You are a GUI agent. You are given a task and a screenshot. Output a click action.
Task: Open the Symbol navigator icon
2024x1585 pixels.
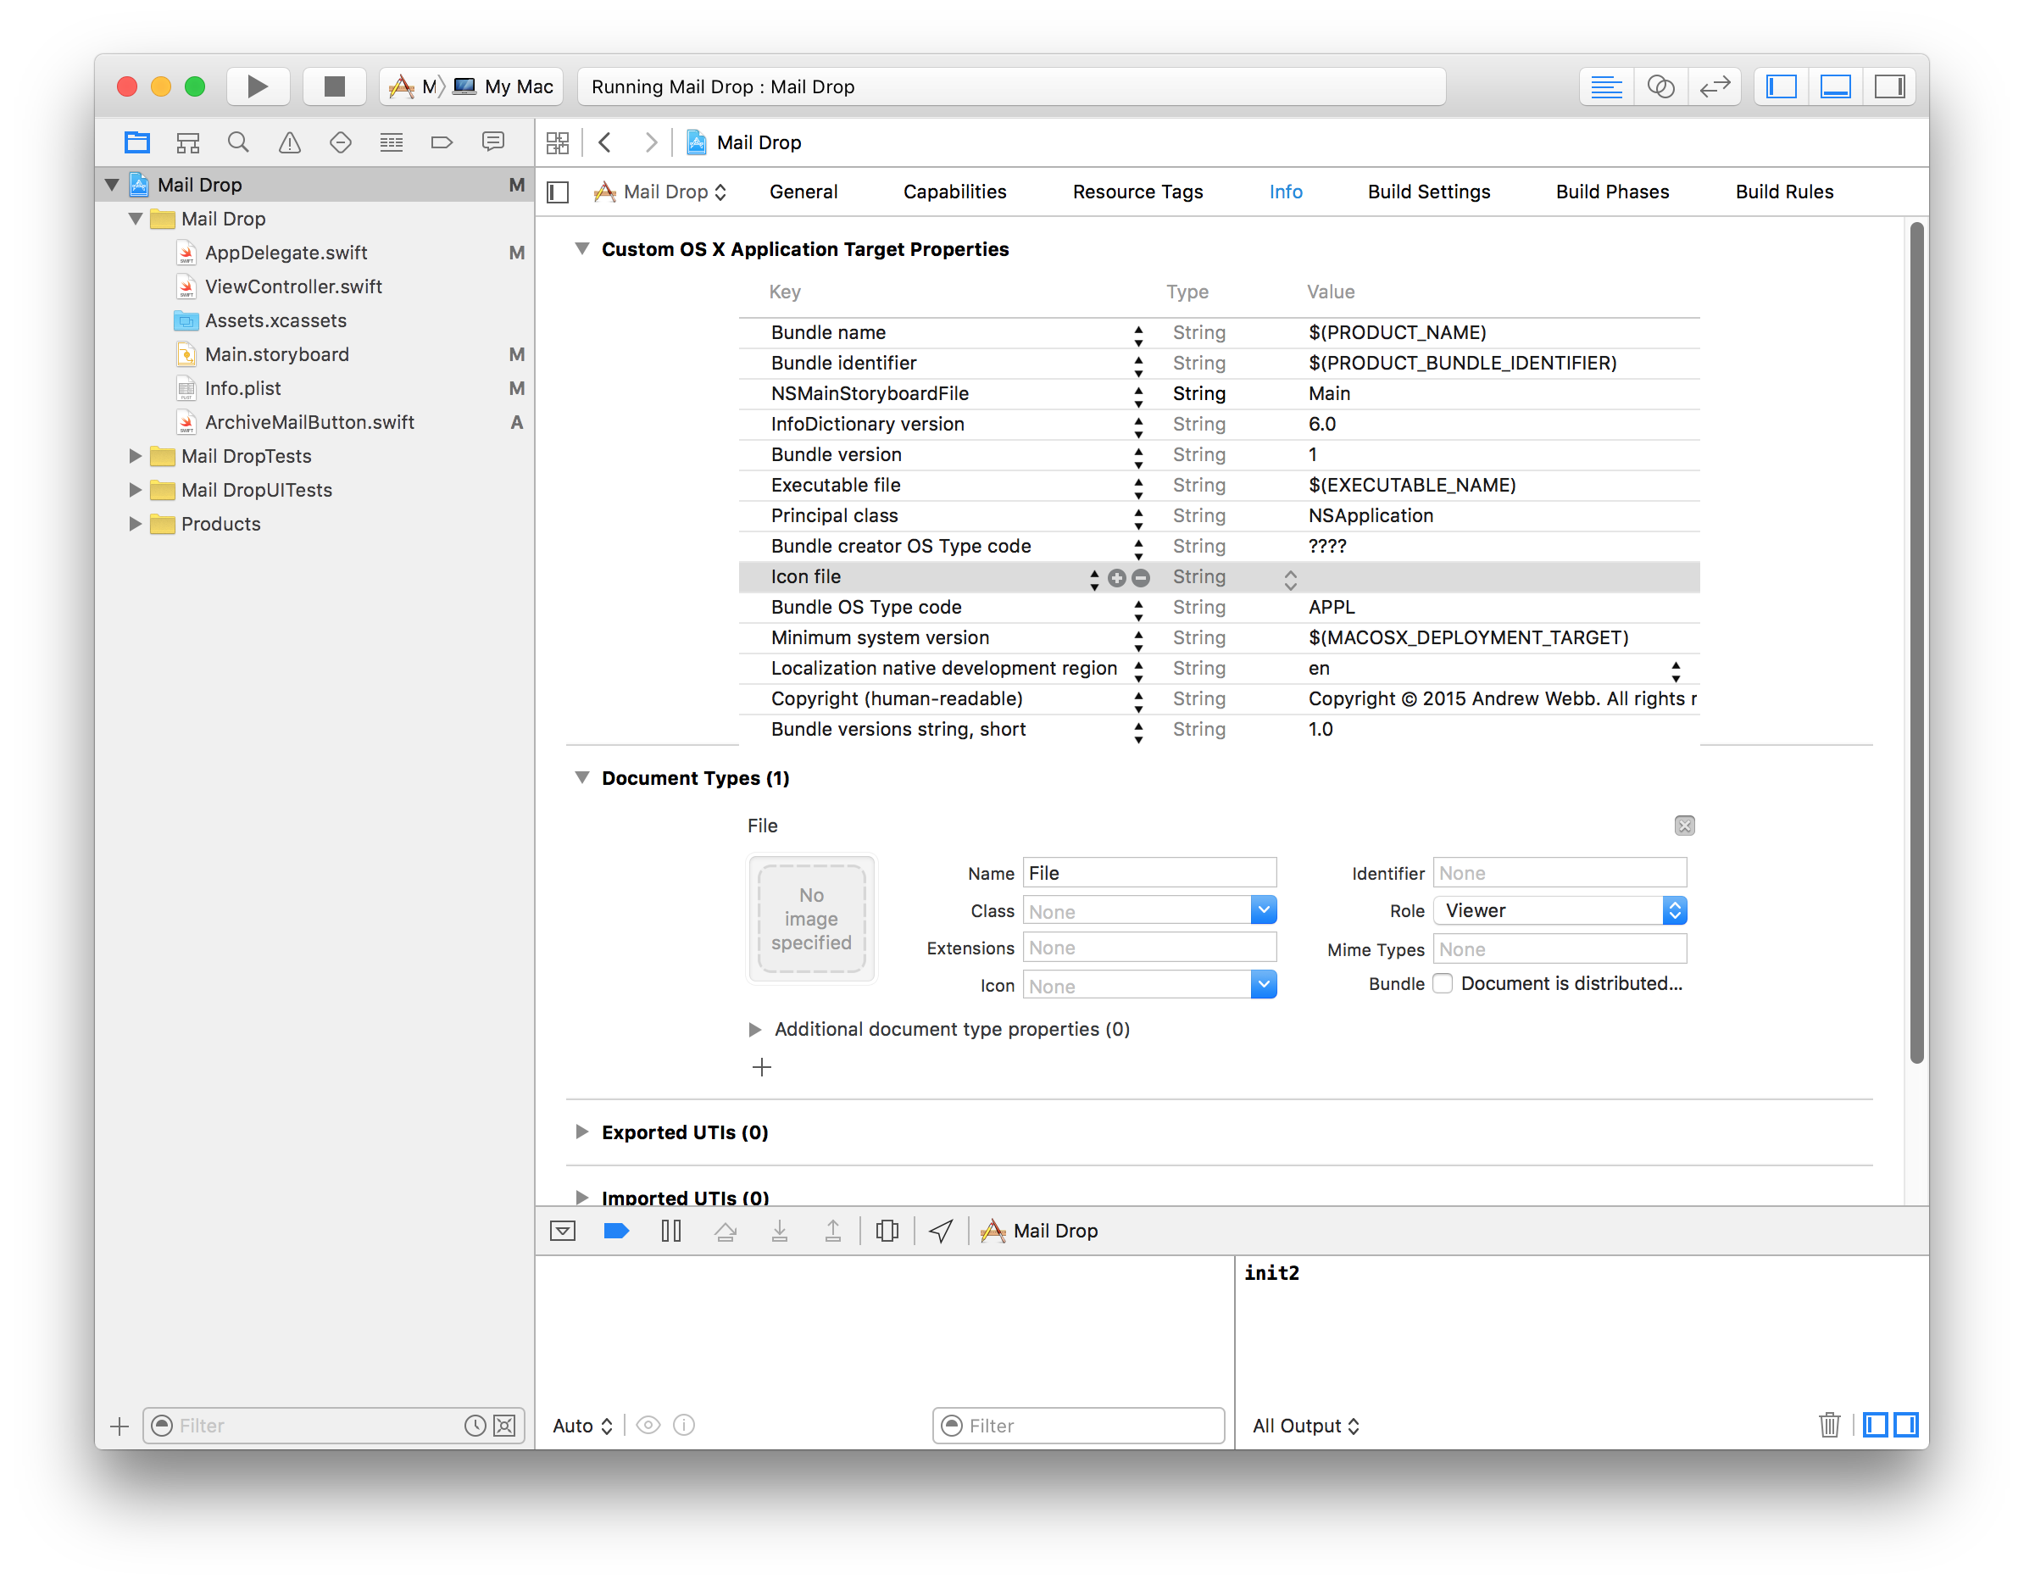(188, 142)
